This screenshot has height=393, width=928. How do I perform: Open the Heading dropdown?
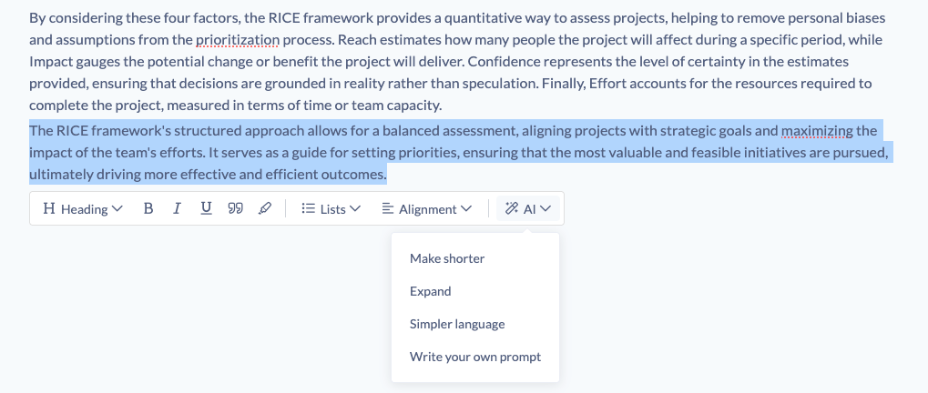click(82, 209)
